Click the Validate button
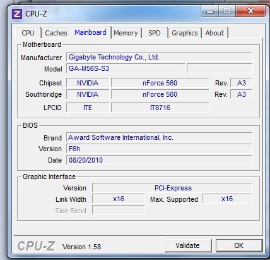The height and width of the screenshot is (260, 270). click(x=188, y=245)
